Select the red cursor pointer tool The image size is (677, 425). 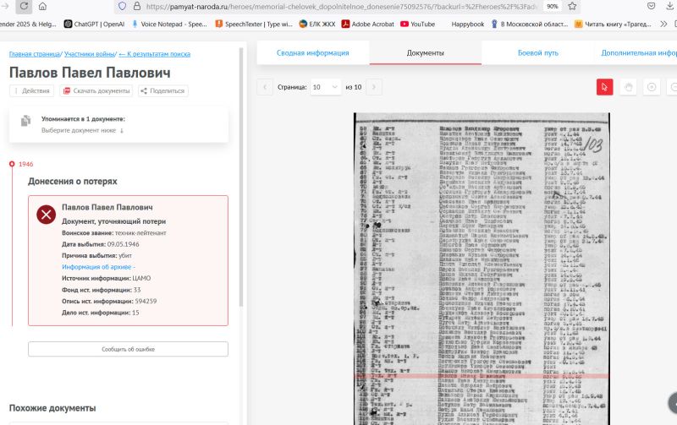click(x=604, y=87)
